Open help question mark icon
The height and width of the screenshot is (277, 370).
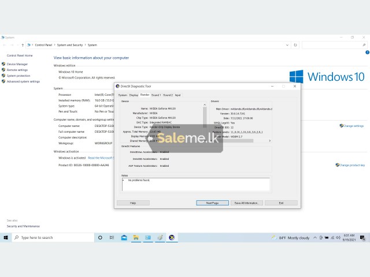[x=368, y=53]
